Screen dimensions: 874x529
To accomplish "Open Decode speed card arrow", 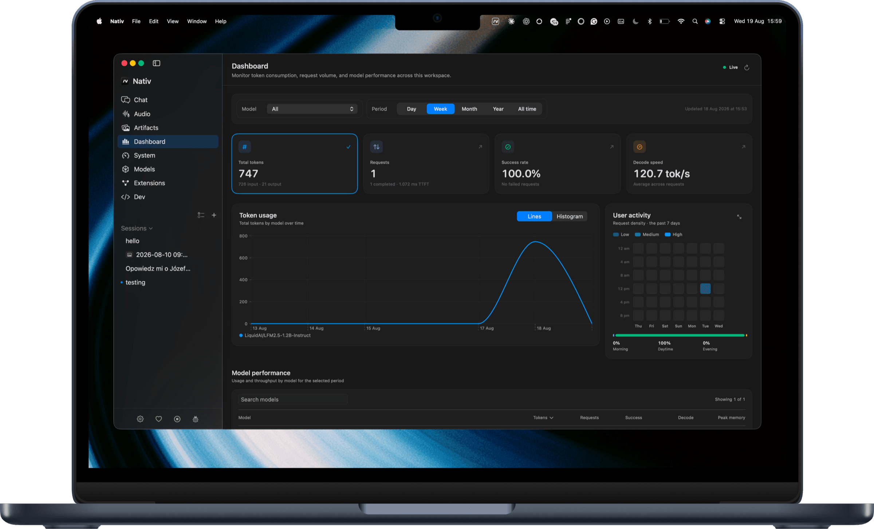I will [743, 147].
